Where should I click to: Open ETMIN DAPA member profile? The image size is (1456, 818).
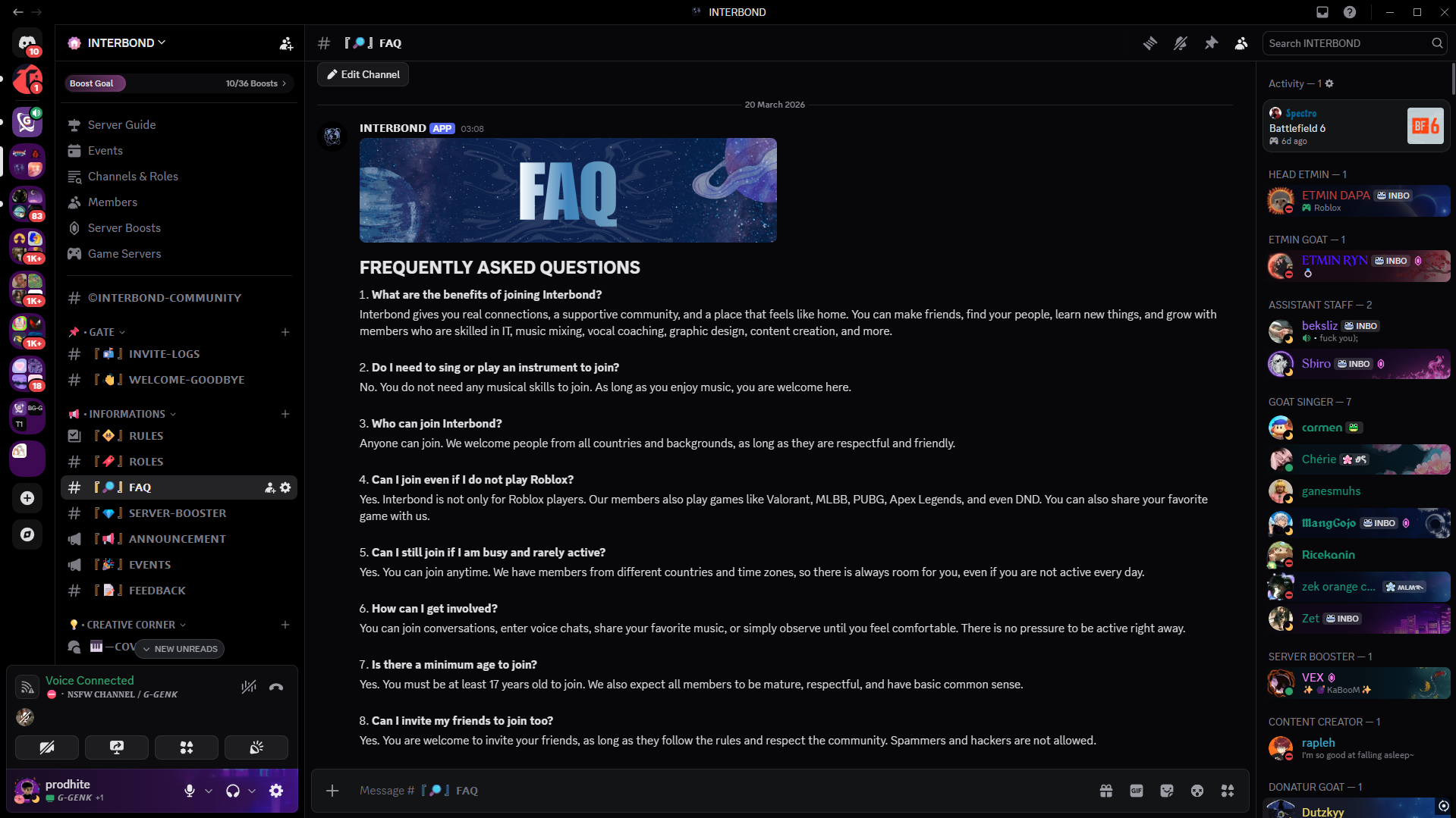tap(1357, 201)
